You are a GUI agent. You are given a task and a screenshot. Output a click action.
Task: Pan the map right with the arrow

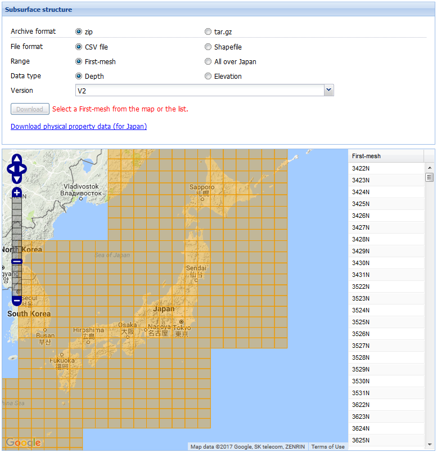click(24, 168)
